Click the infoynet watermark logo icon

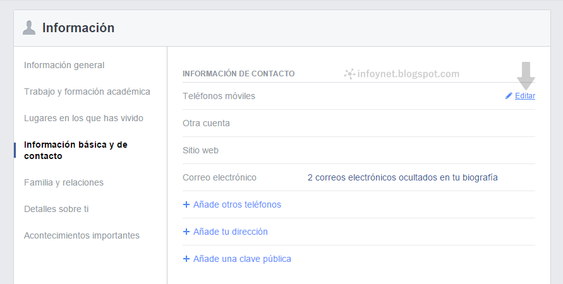click(x=349, y=74)
